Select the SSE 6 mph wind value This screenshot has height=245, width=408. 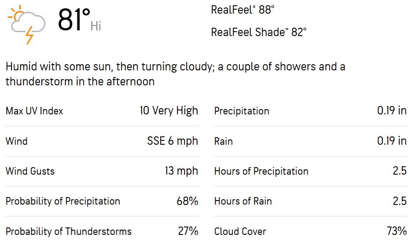pos(173,141)
